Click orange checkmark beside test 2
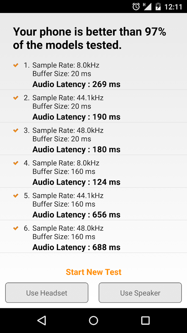 click(16, 98)
